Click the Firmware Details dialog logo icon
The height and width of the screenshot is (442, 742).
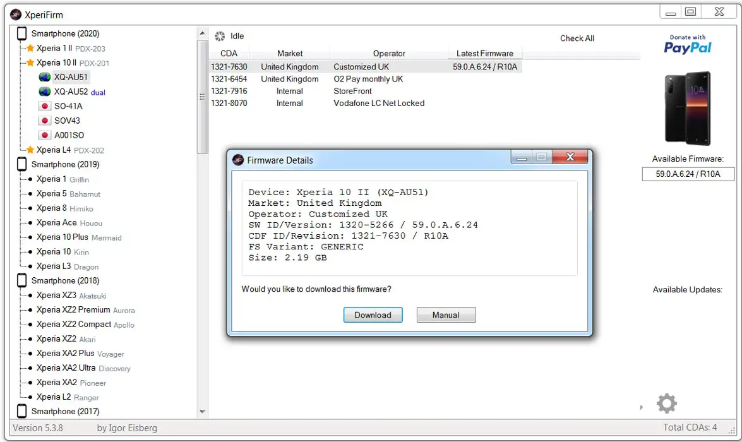(238, 160)
